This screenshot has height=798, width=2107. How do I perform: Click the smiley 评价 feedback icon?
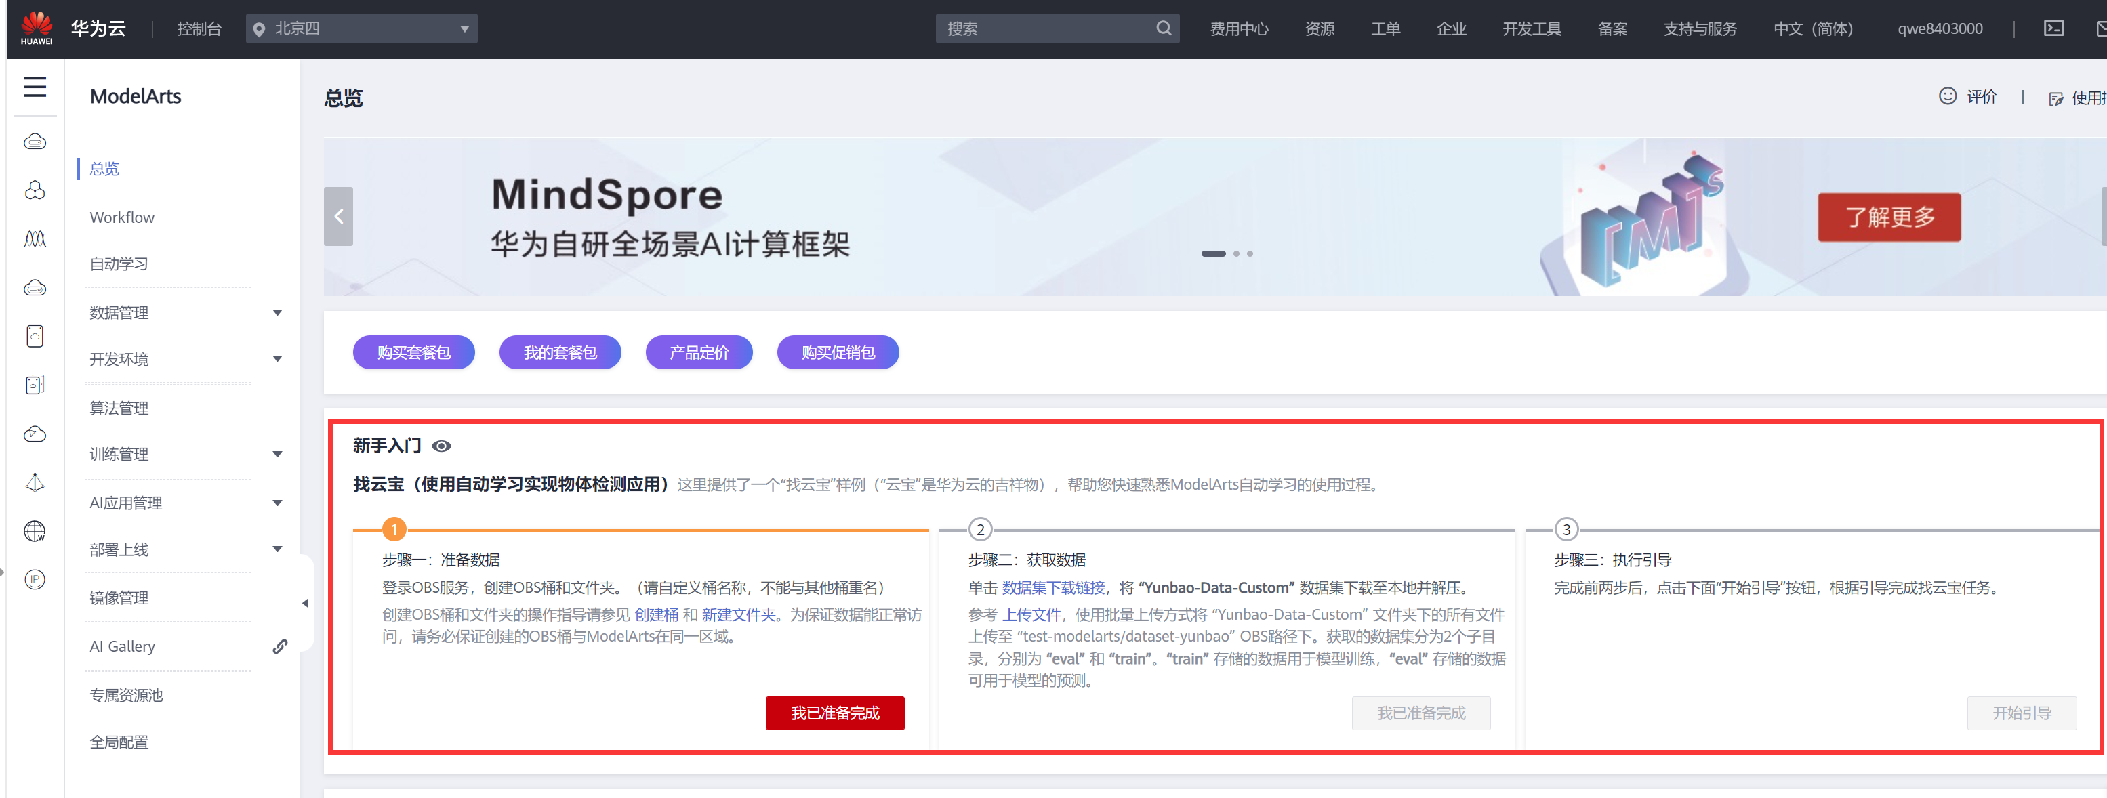(x=1948, y=96)
